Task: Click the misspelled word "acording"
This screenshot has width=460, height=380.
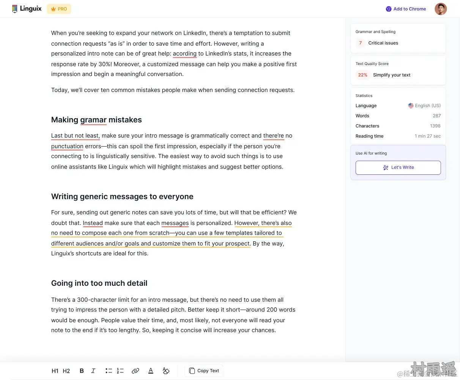Action: [x=185, y=54]
